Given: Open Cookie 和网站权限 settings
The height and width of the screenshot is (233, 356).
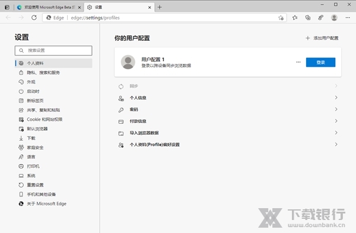Looking at the screenshot, I should pyautogui.click(x=53, y=119).
